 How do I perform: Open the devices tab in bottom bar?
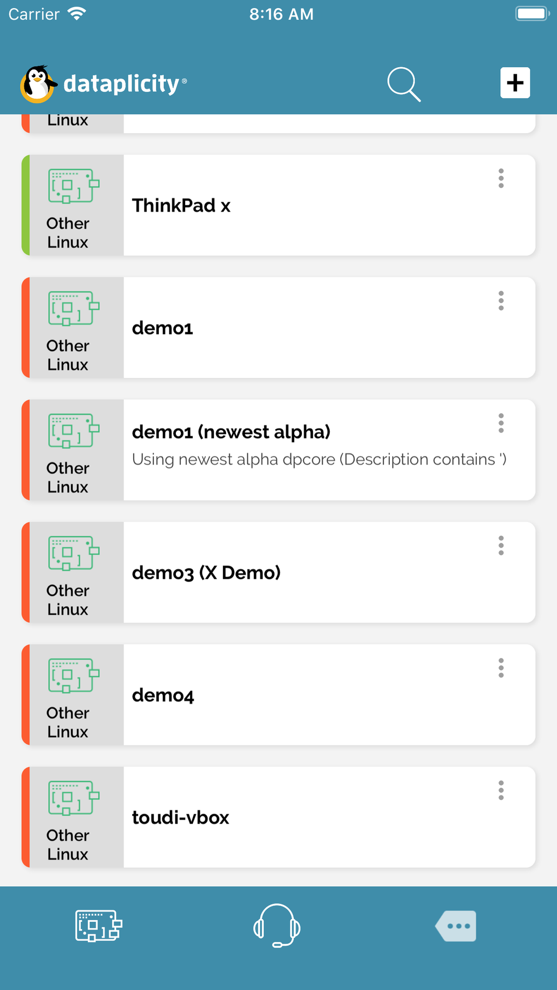click(98, 926)
